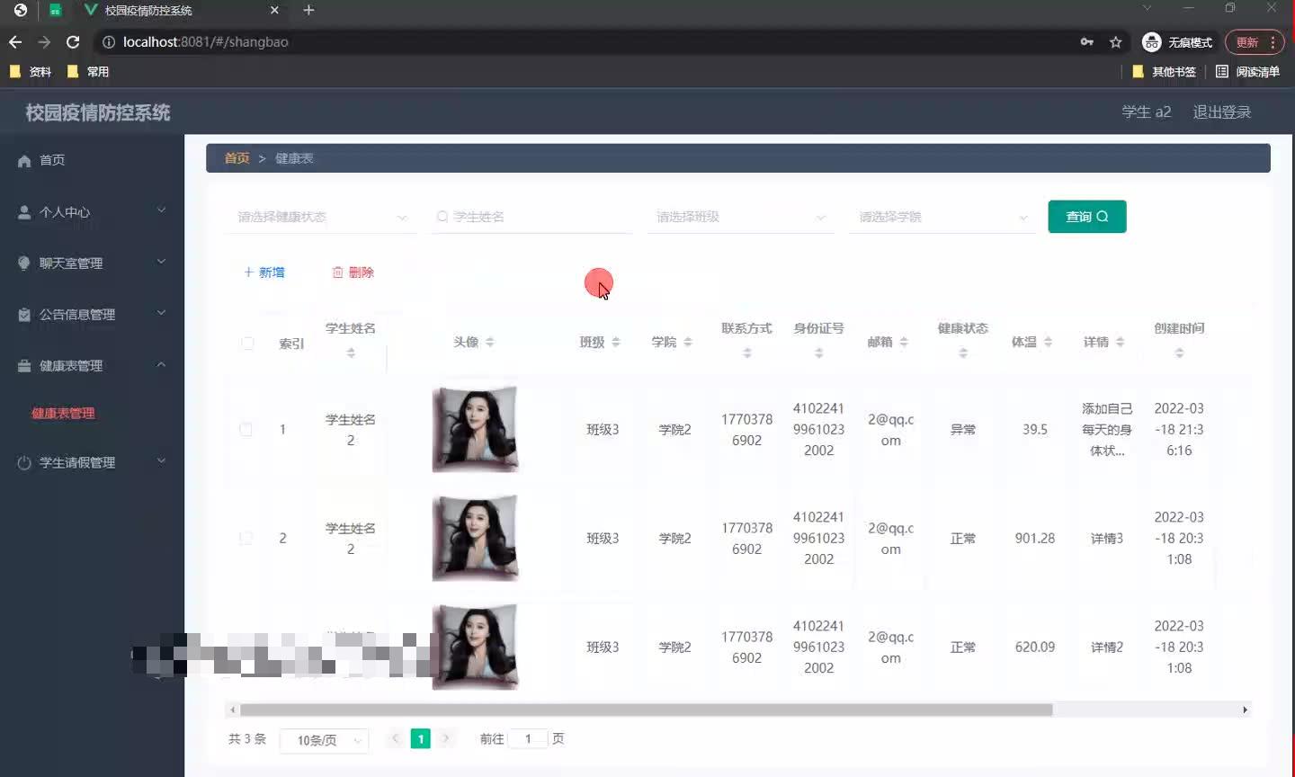Click the previous page arrow in pagination
Screen dimensions: 1295x777
point(396,739)
